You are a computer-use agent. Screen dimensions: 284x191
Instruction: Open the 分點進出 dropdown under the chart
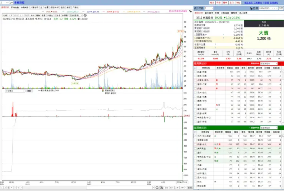15,91
